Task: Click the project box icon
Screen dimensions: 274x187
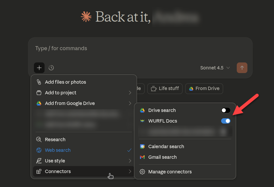Action: click(x=39, y=93)
